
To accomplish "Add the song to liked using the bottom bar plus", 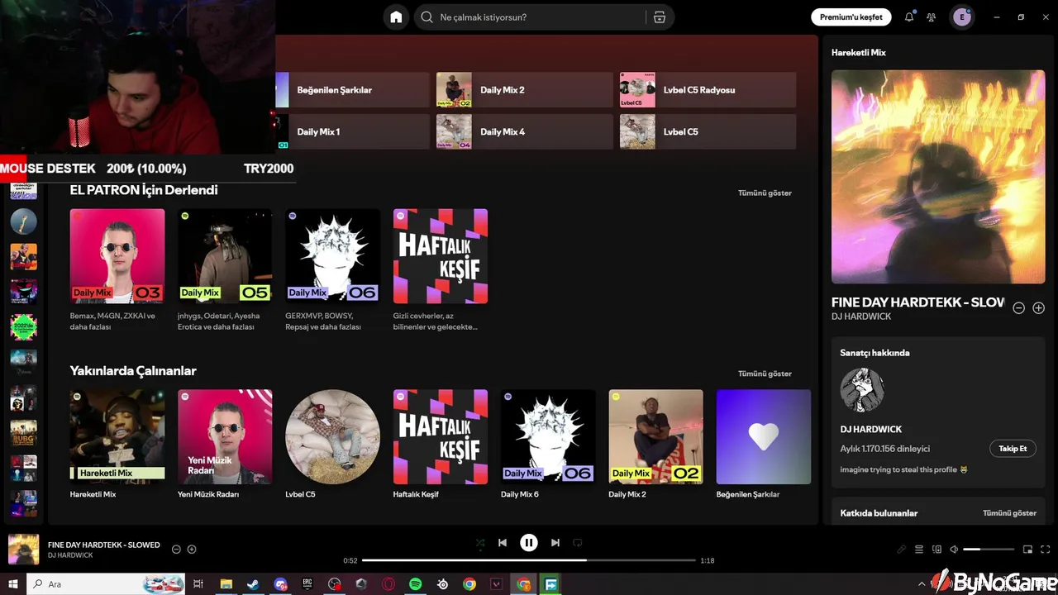I will [x=192, y=550].
